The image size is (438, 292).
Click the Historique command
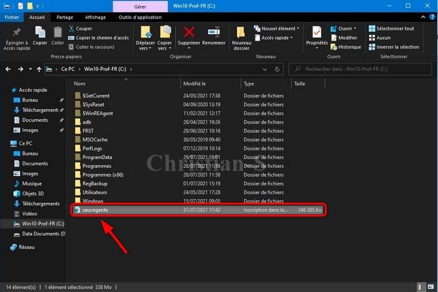(346, 47)
